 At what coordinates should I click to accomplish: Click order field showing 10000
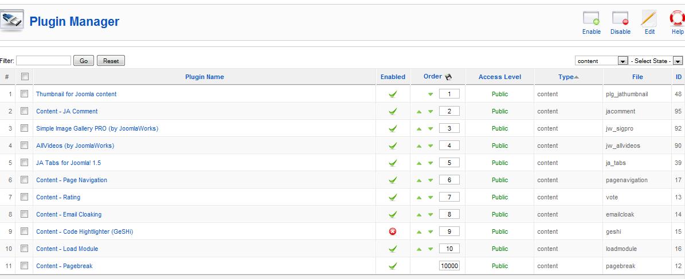(x=449, y=266)
